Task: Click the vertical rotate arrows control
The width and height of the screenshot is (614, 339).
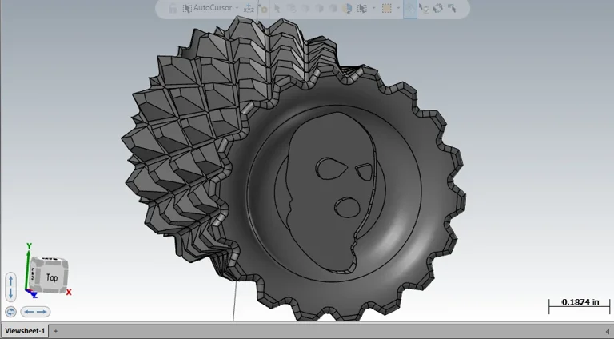Action: [x=11, y=286]
